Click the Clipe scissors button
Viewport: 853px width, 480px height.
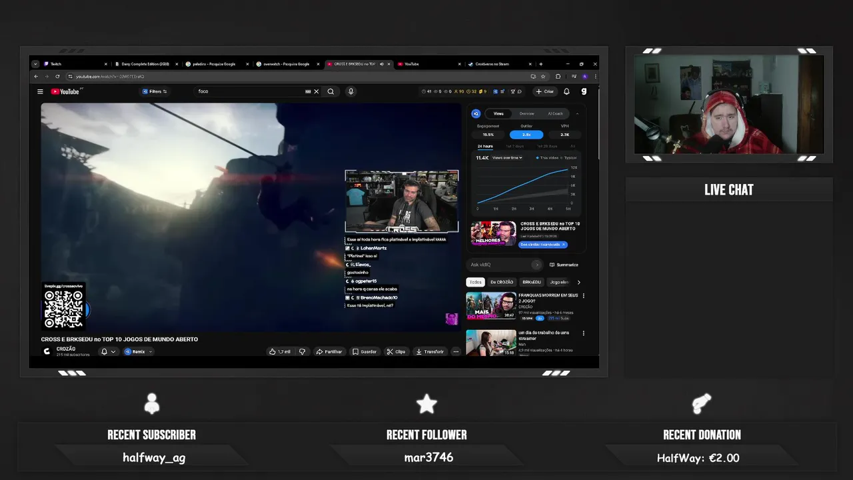point(396,351)
